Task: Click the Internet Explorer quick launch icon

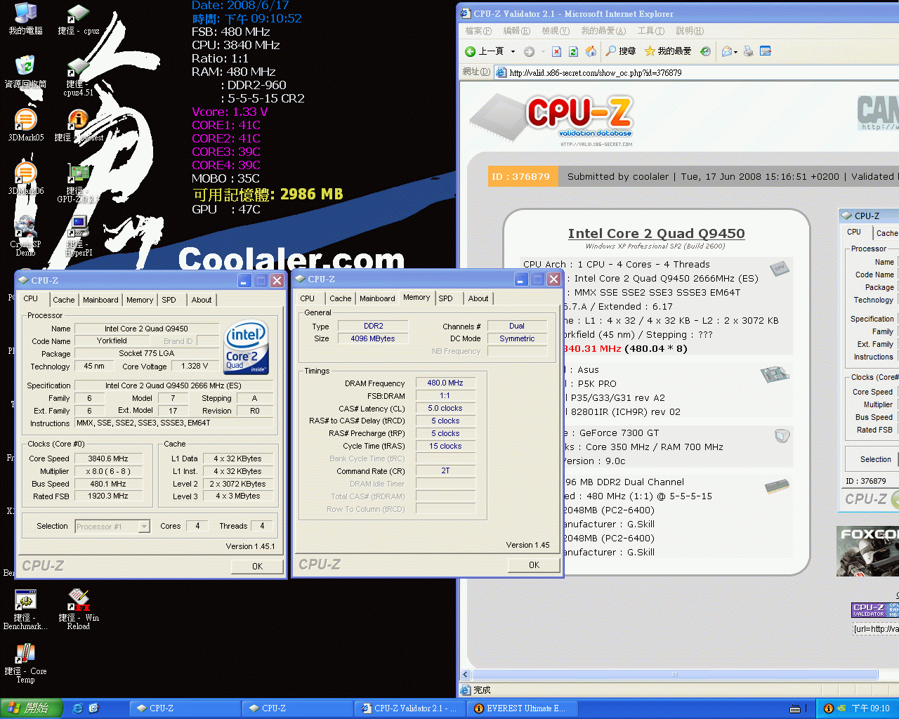Action: tap(77, 708)
